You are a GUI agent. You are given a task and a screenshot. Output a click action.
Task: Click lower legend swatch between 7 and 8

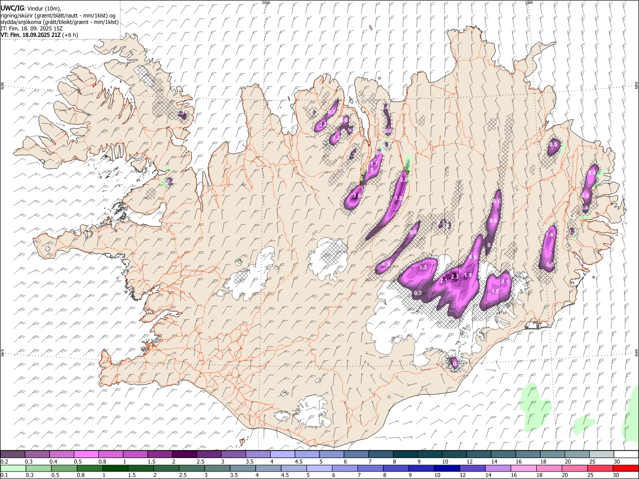pos(370,468)
